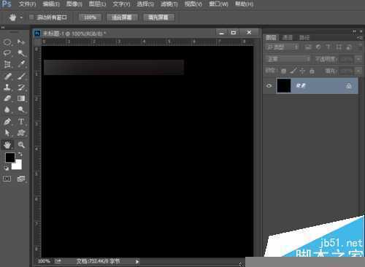The image size is (365, 267).
Task: Toggle the layer filter on/off switch
Action: [360, 47]
